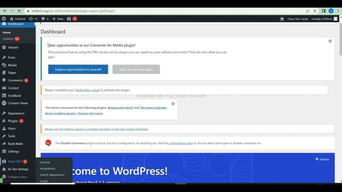This screenshot has height=192, width=342.
Task: Open the share page icon in address bar
Action: (x=308, y=11)
